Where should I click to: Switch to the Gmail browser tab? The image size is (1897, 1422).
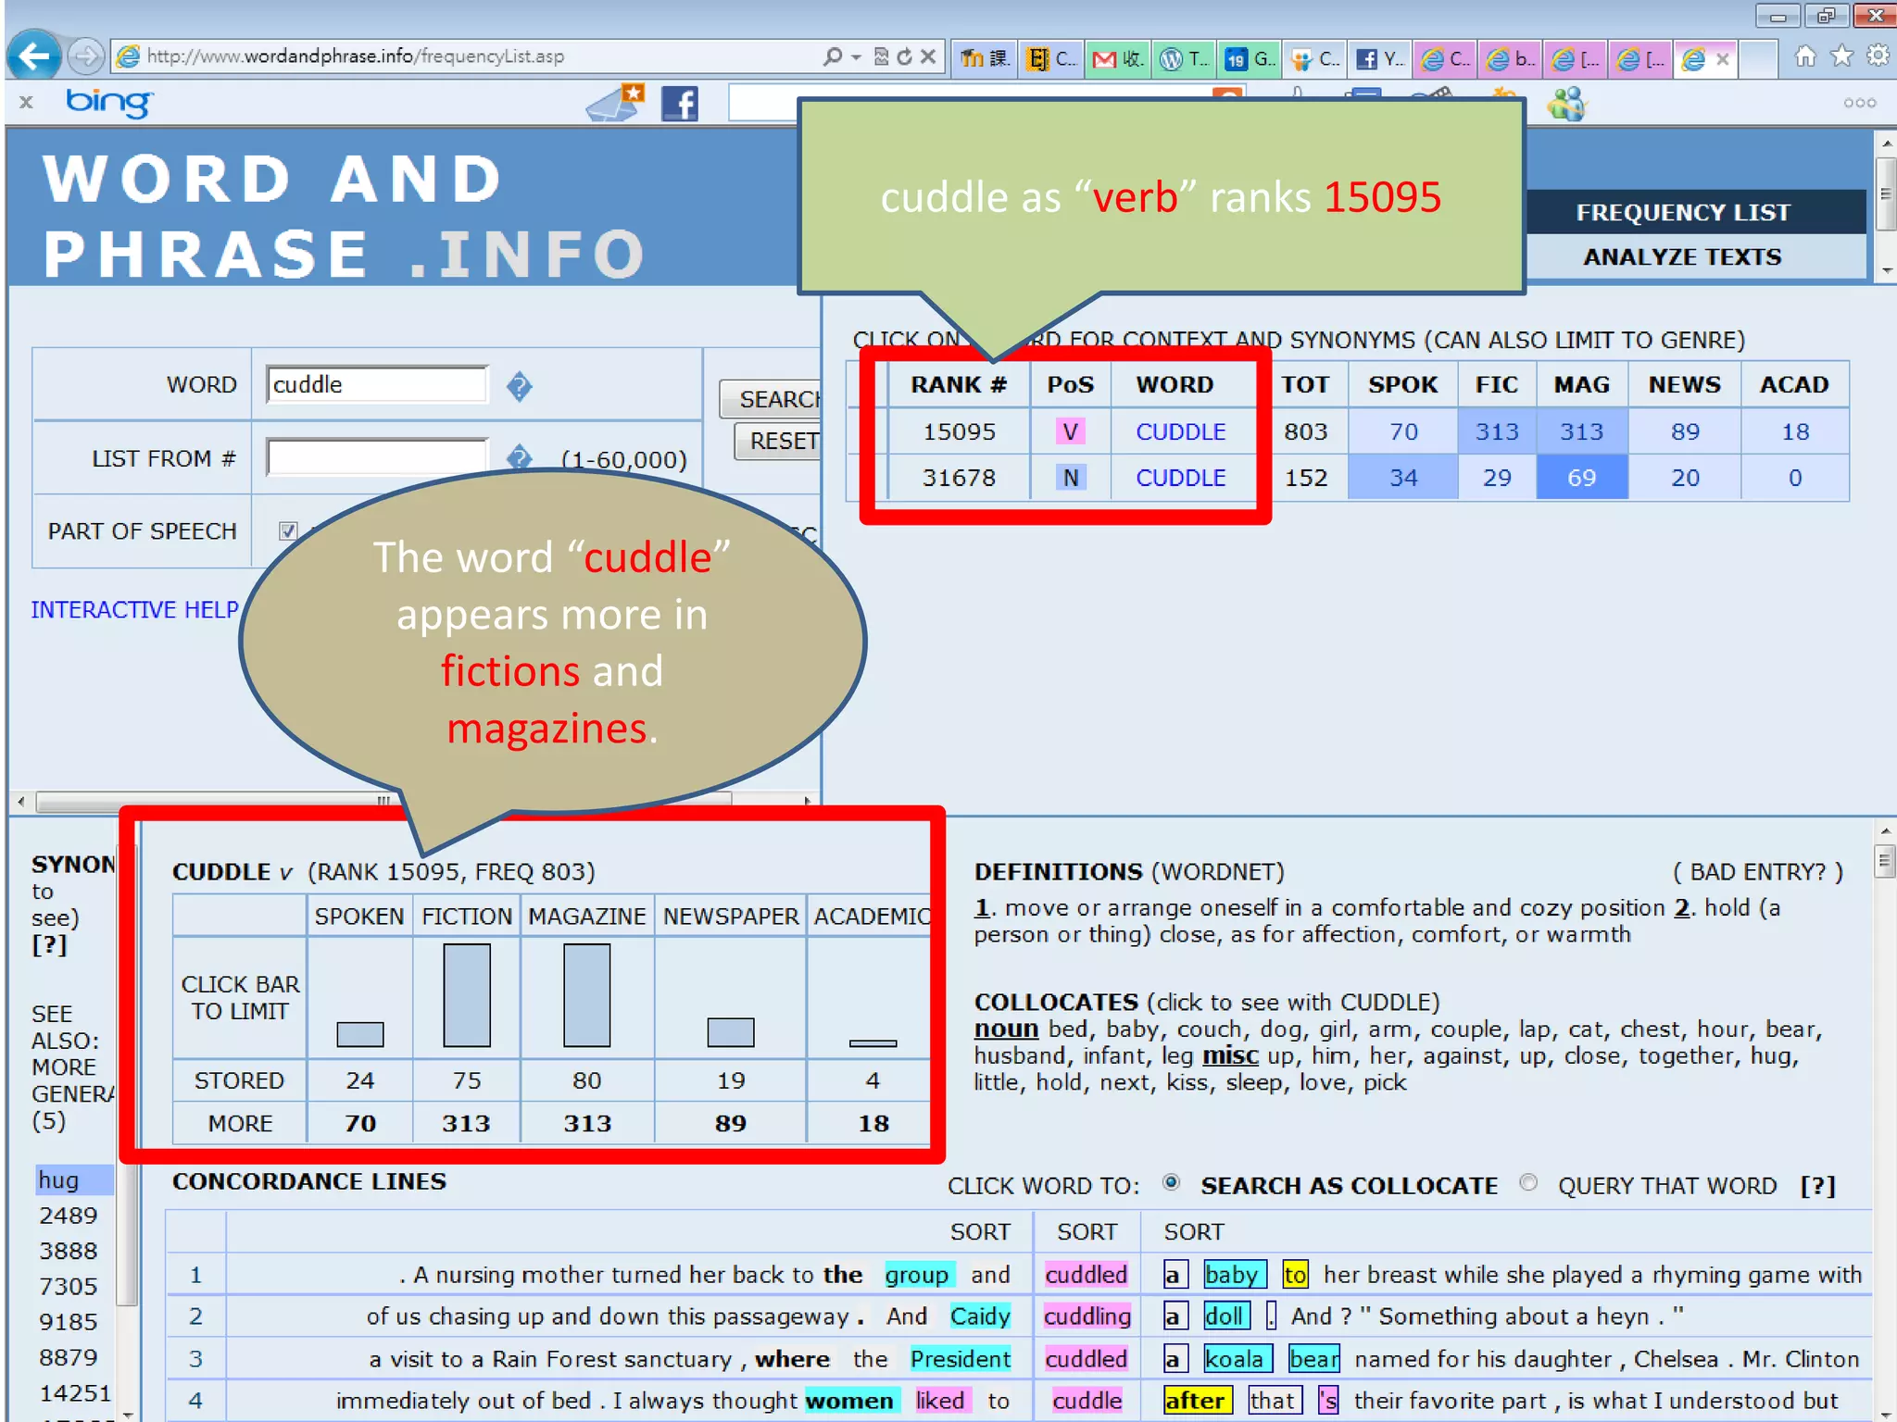[1116, 59]
